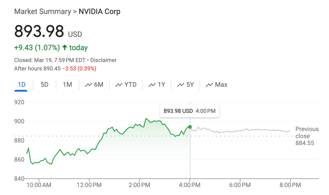329x195 pixels.
Task: Click the trend icon beside 5Y
Action: pos(181,85)
